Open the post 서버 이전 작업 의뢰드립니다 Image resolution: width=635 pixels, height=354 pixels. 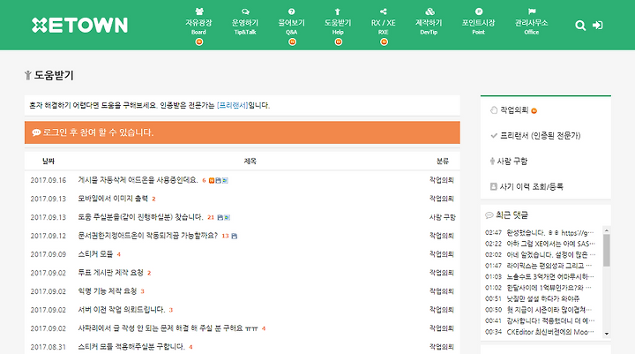pos(122,309)
